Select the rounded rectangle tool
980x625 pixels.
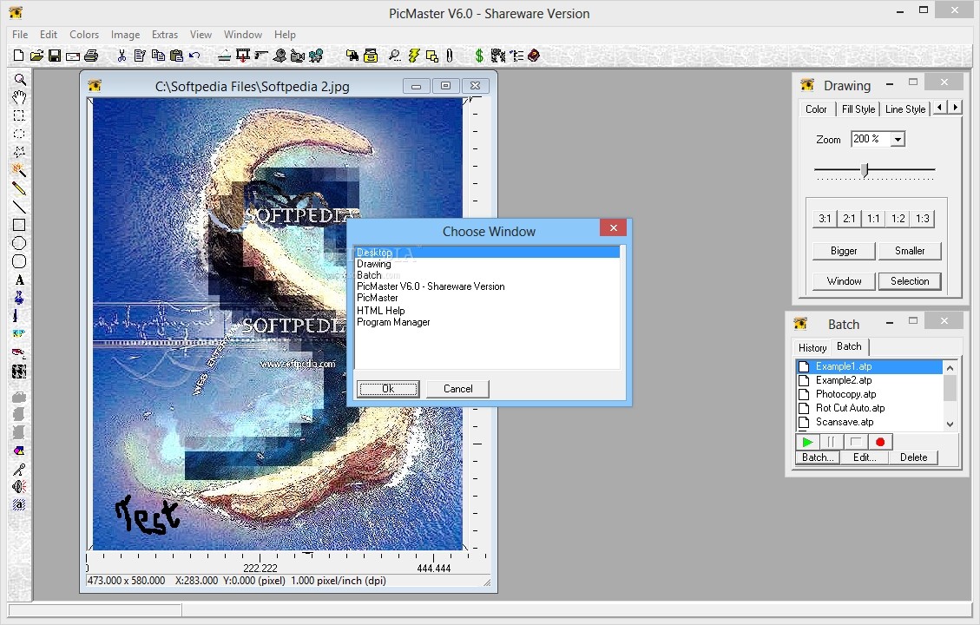pyautogui.click(x=19, y=261)
